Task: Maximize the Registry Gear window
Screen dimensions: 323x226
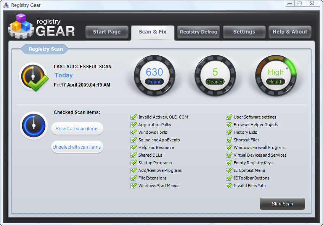Action: pos(299,3)
